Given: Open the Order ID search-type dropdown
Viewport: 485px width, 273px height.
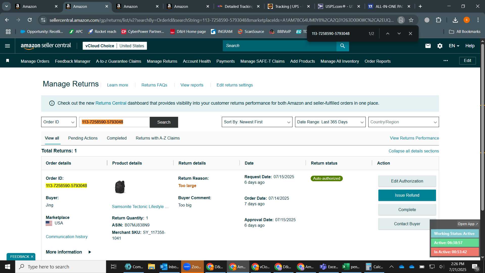Looking at the screenshot, I should [59, 122].
